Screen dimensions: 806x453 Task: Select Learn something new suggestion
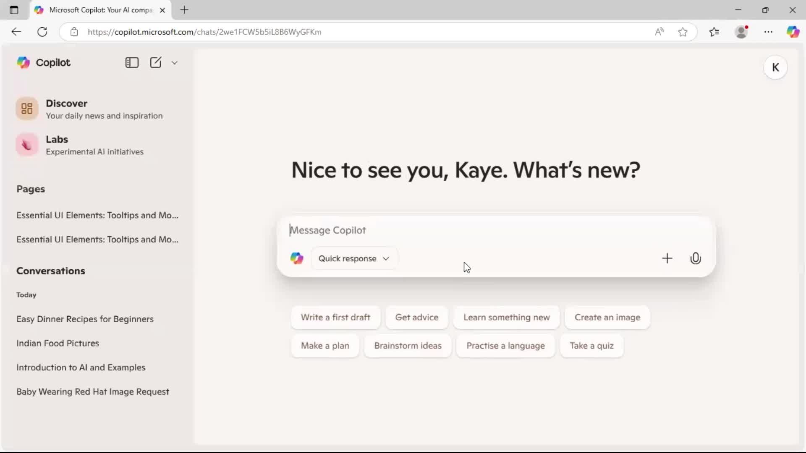pos(506,318)
